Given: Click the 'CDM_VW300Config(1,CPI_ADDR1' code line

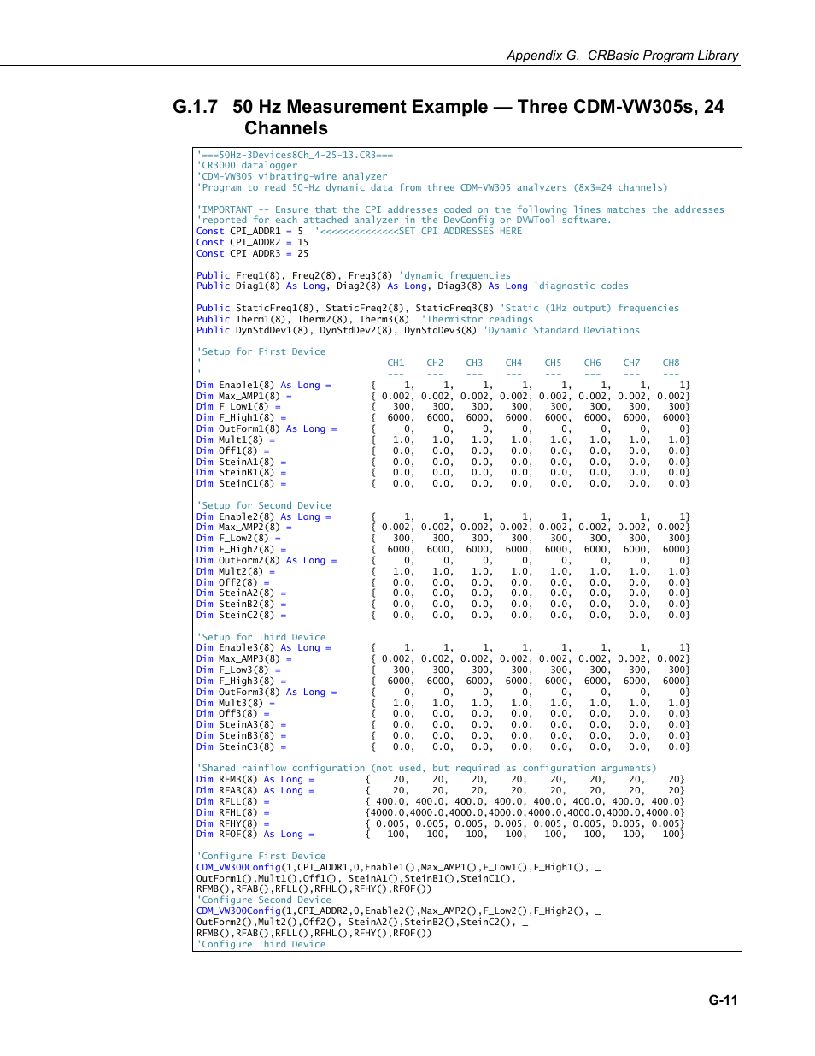Looking at the screenshot, I should 399,868.
